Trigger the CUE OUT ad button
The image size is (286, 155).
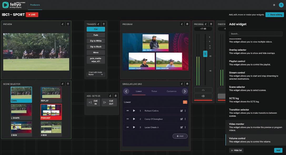coord(109,102)
